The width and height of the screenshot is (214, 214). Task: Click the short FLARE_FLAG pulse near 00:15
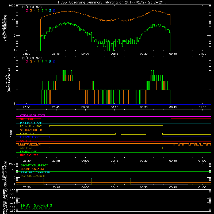click(118, 133)
